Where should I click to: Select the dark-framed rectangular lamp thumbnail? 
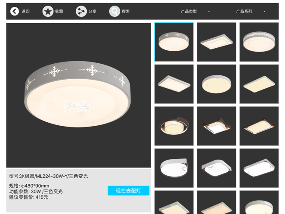pos(259,126)
